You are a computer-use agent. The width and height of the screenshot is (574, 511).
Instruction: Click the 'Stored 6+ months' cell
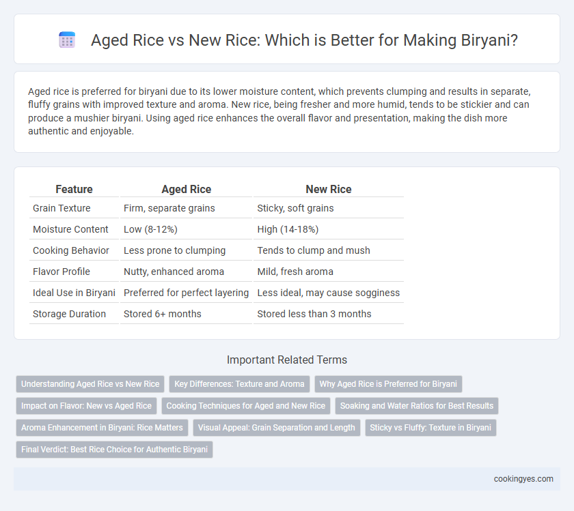(x=162, y=314)
